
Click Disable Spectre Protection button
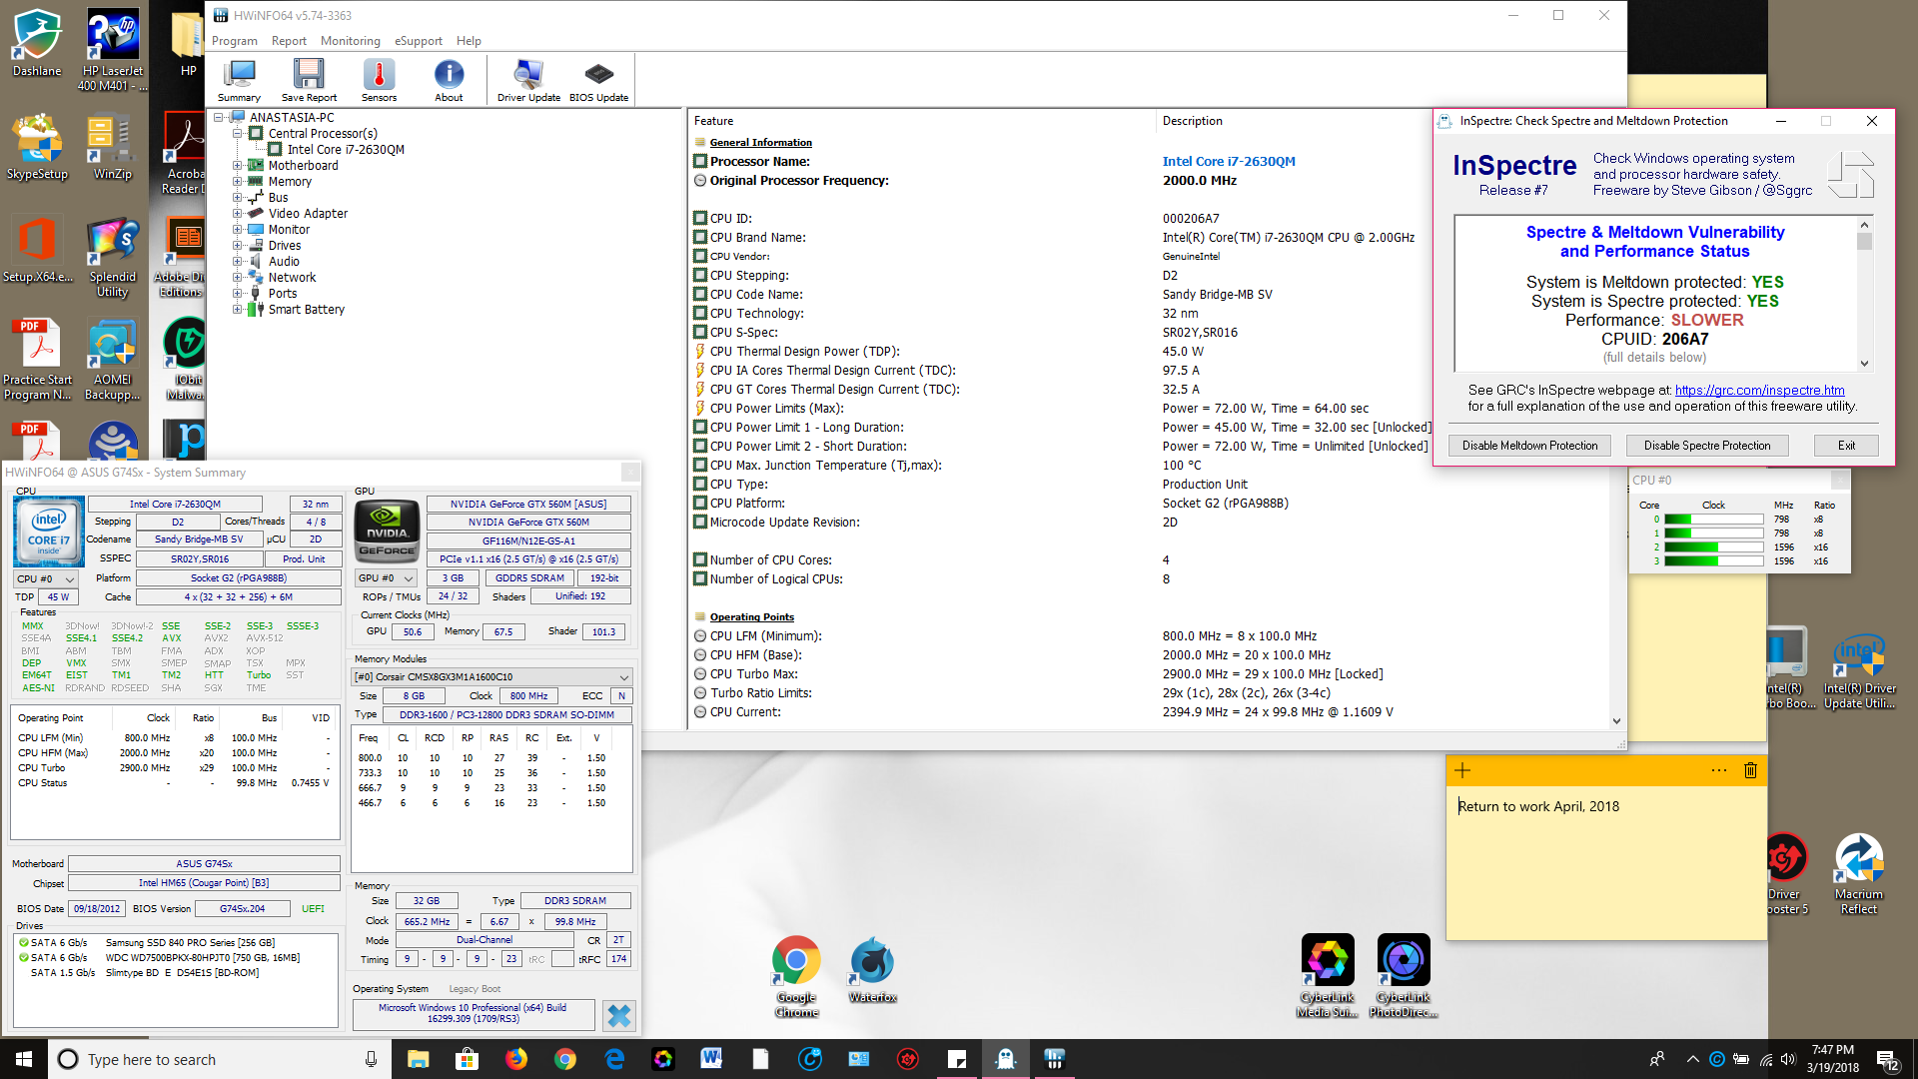pos(1706,446)
